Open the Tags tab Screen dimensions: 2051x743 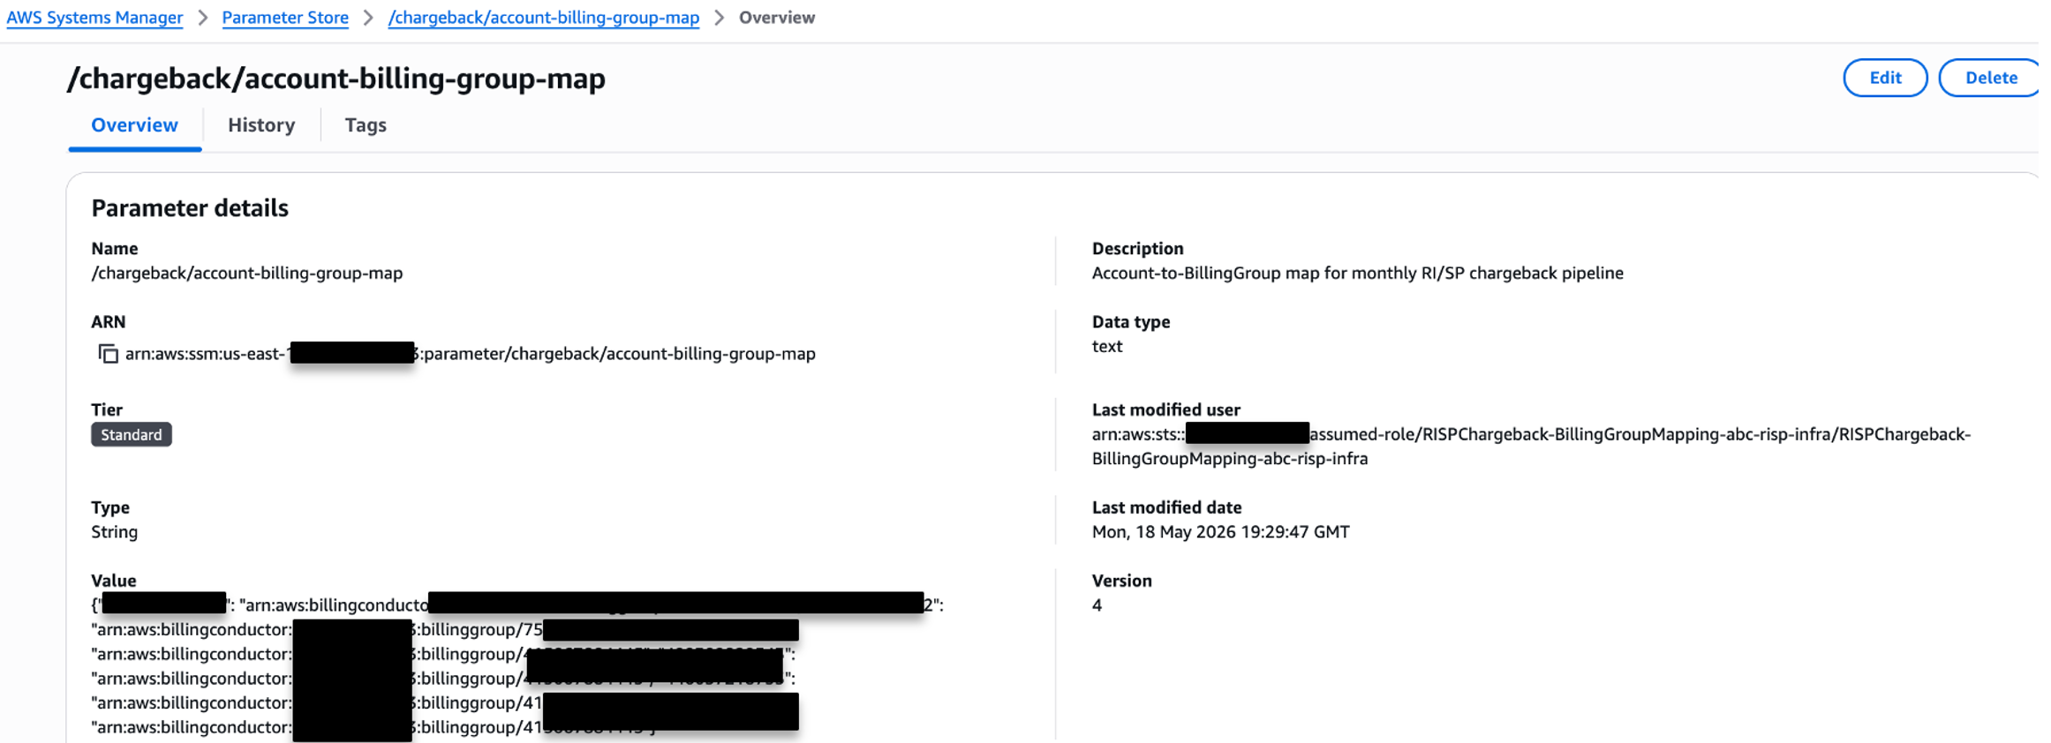366,125
